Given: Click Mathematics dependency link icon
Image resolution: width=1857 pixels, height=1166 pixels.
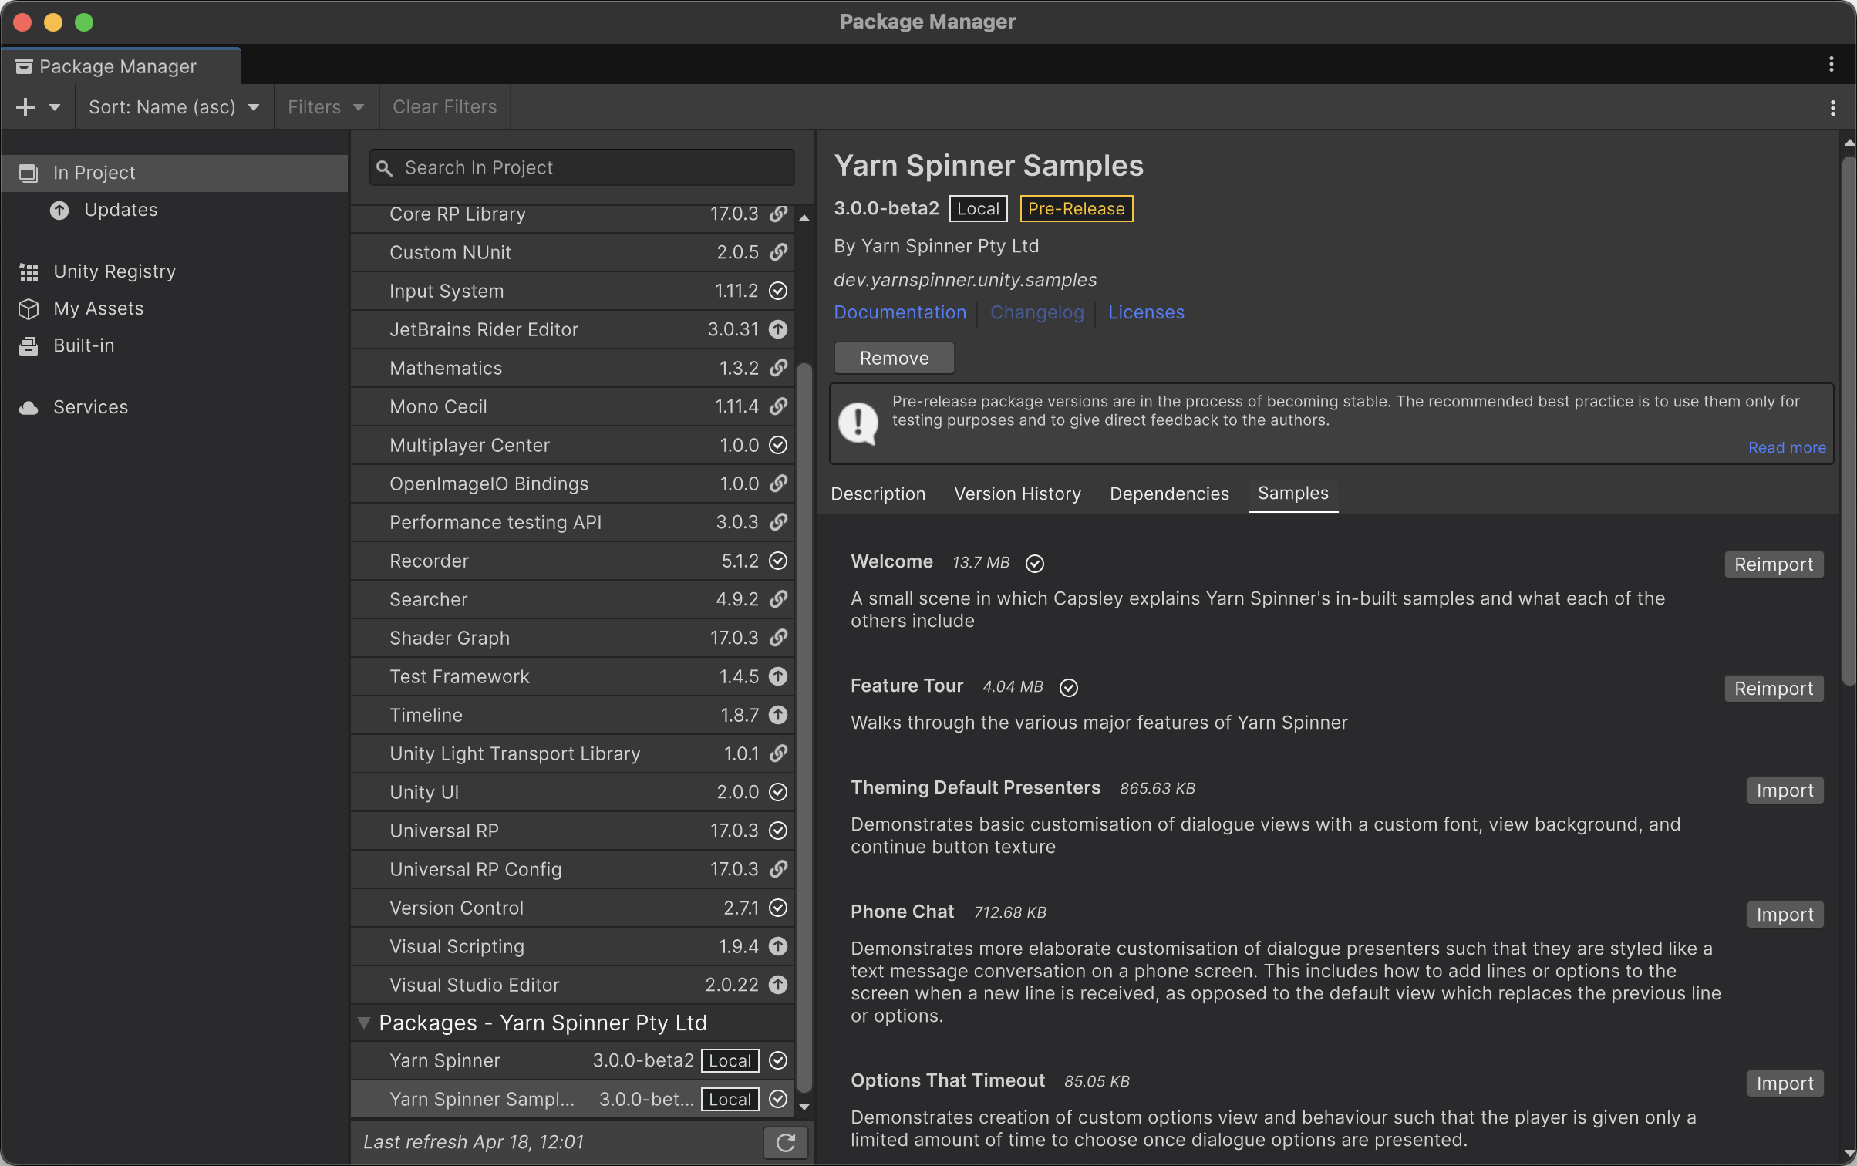Looking at the screenshot, I should pos(778,368).
